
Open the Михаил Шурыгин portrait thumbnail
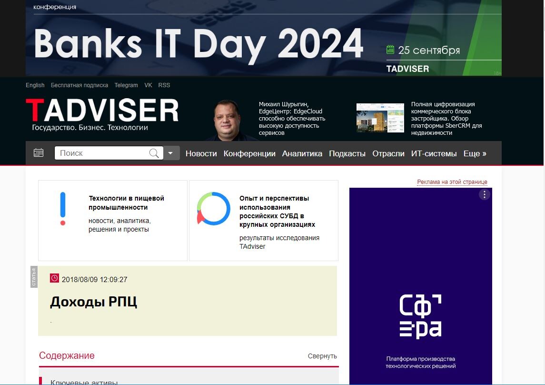pyautogui.click(x=228, y=120)
